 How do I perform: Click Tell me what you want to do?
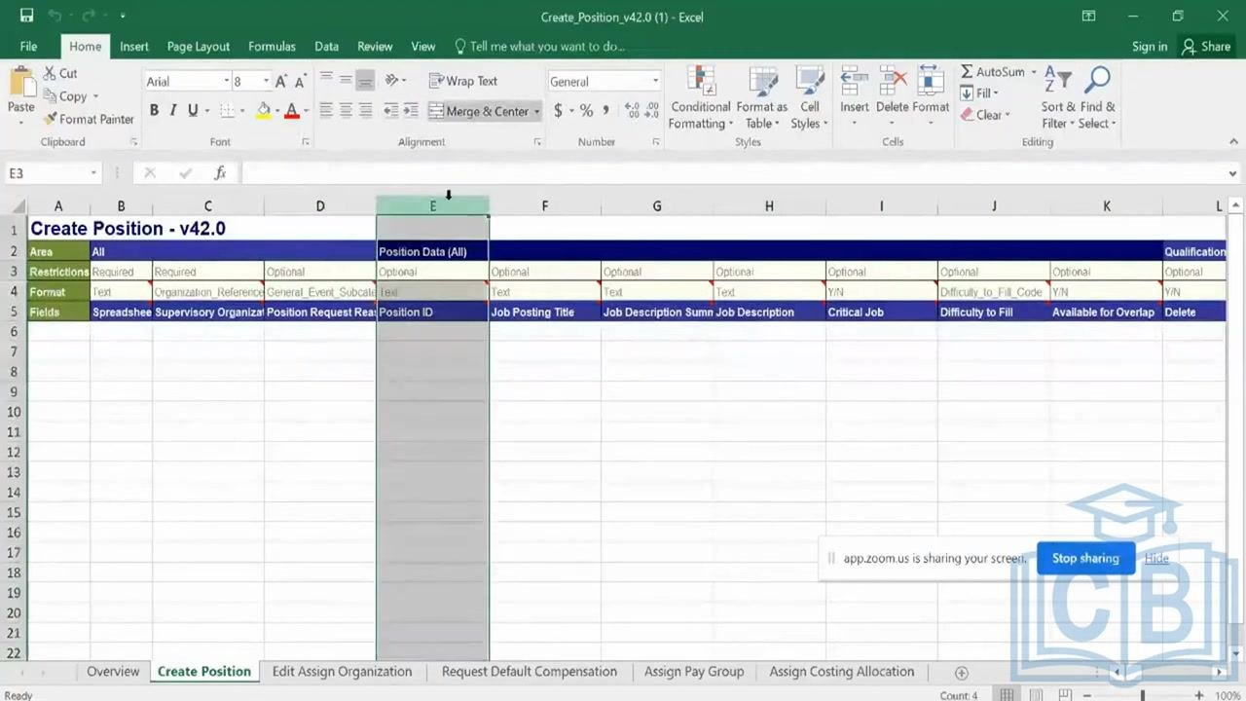(539, 46)
